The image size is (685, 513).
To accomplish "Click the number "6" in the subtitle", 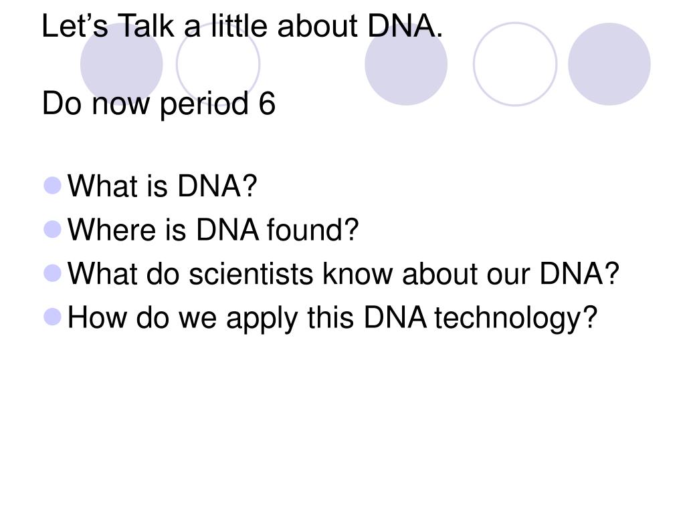I will click(267, 104).
